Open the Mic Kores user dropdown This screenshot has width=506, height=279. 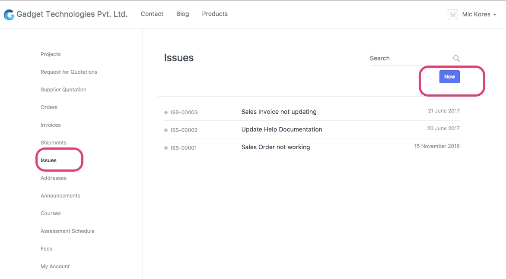pos(479,15)
